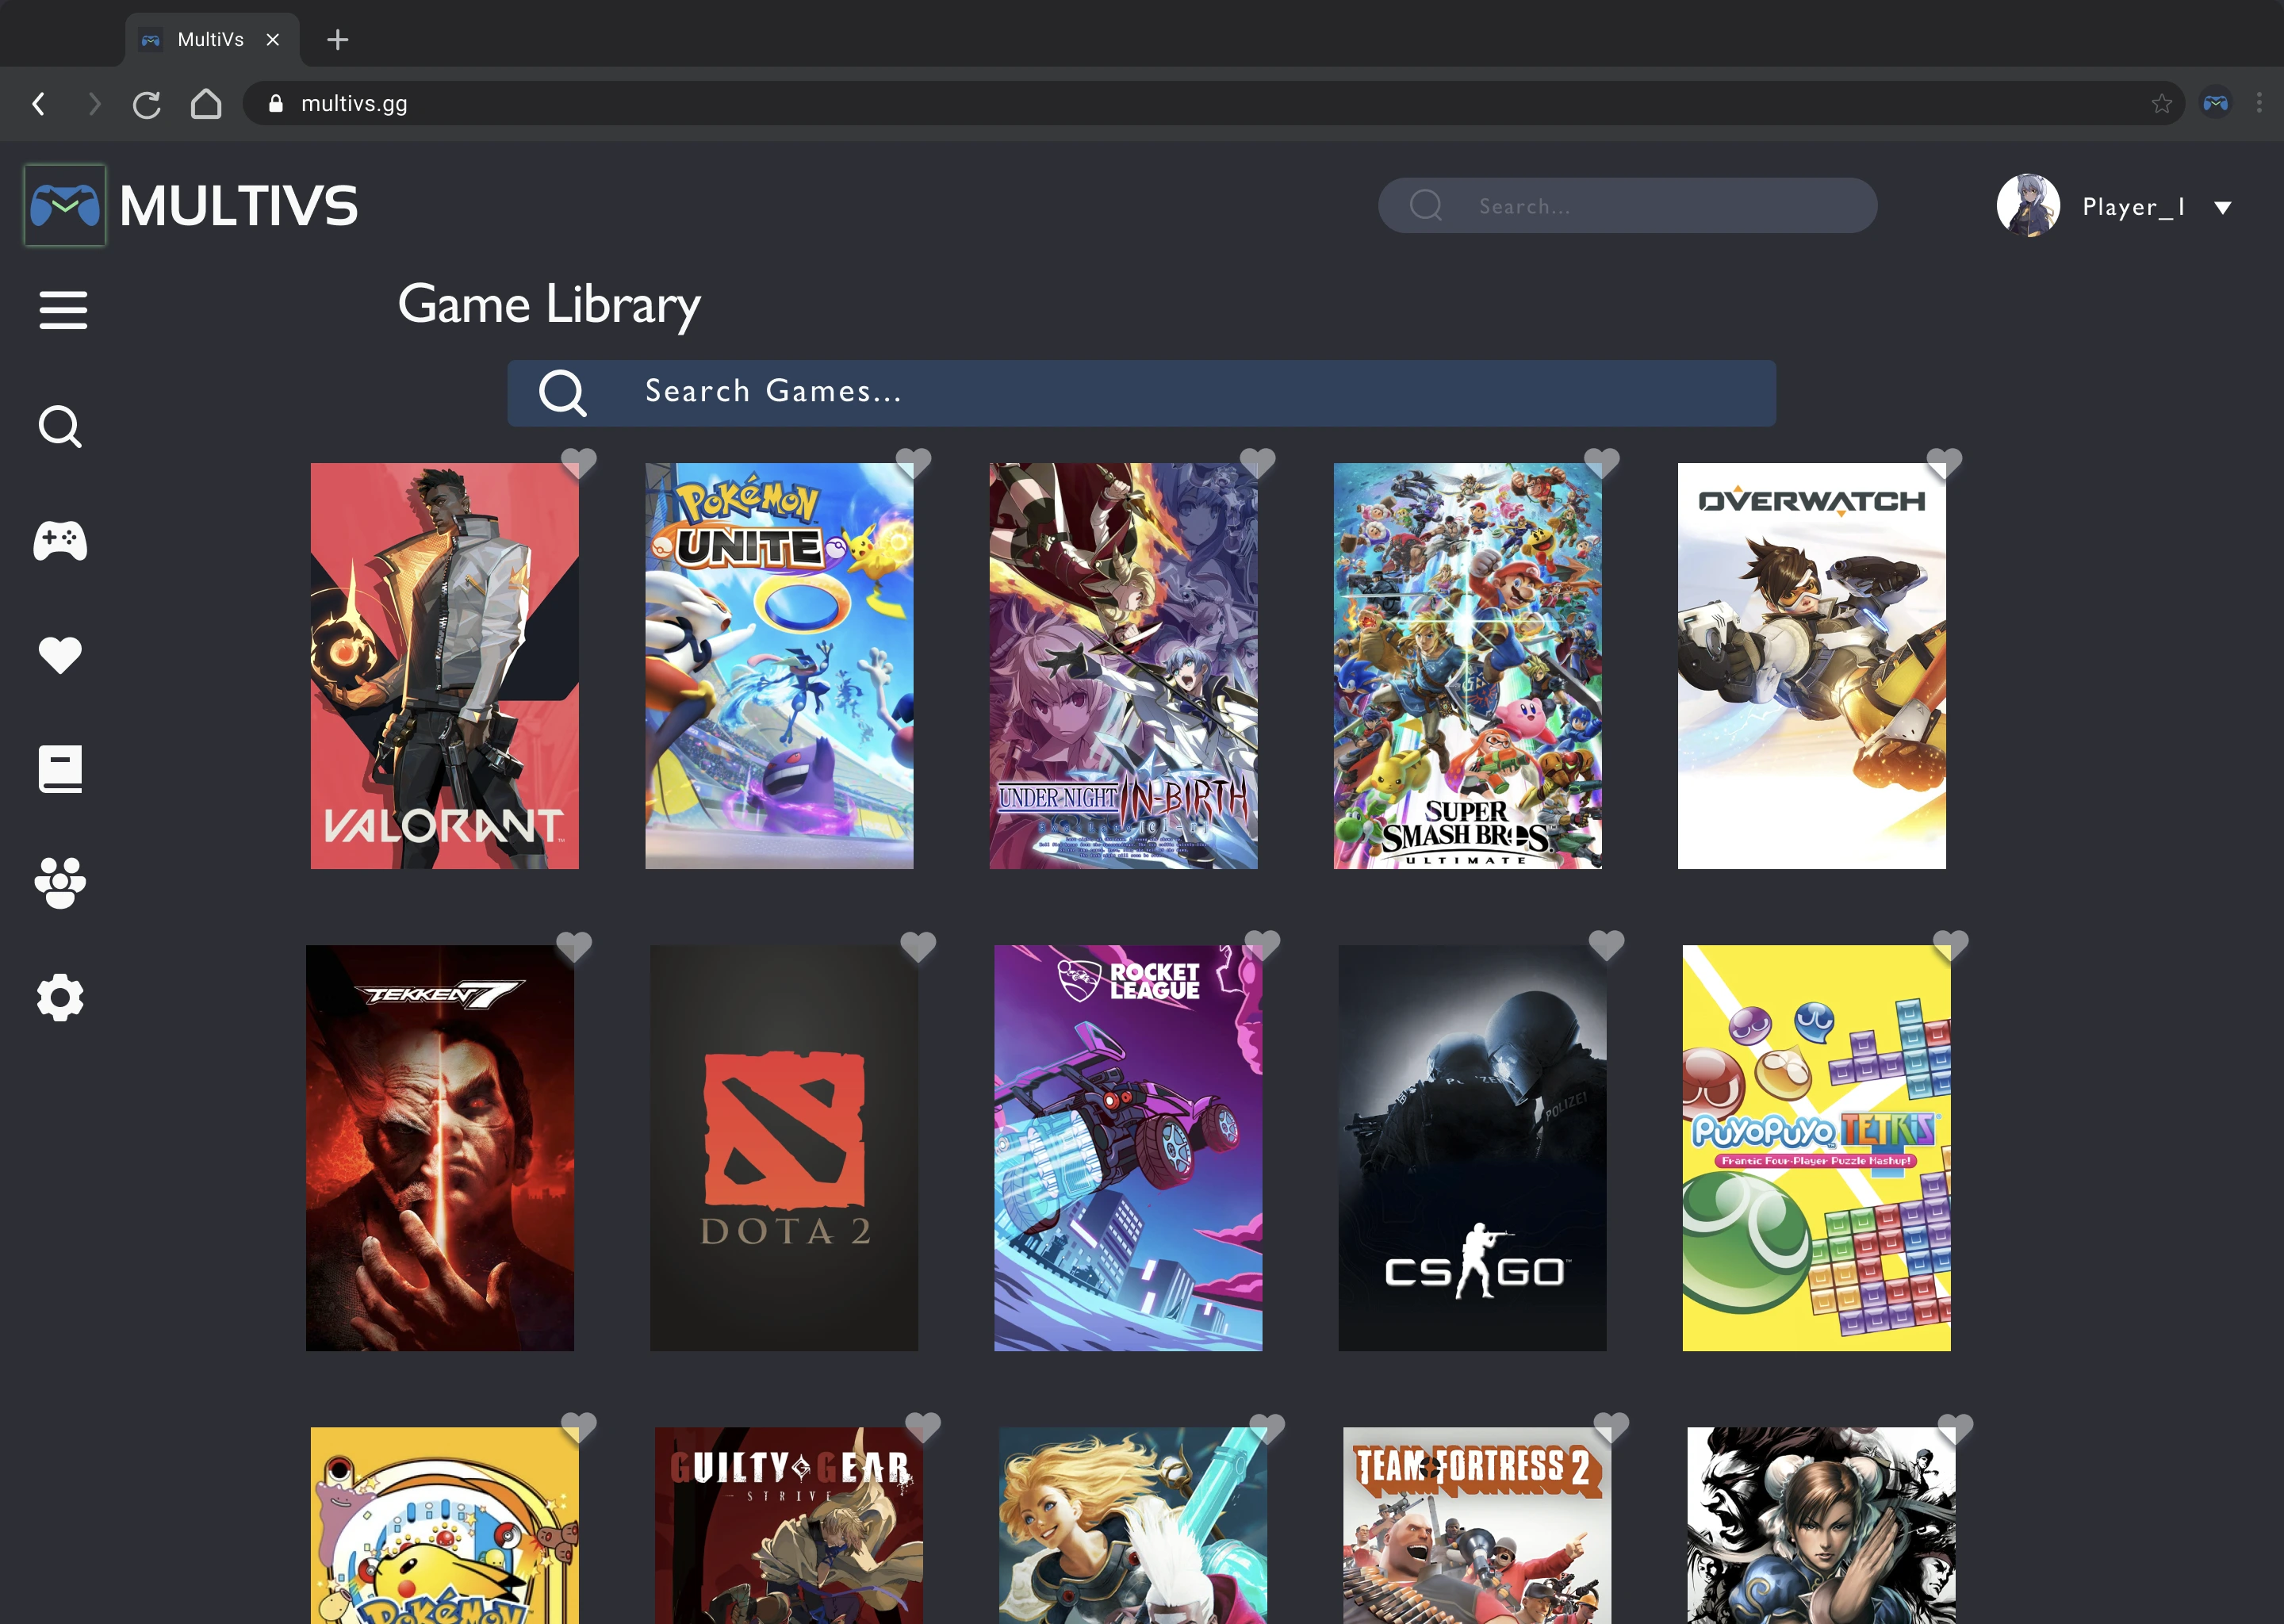Open a new browser tab
2284x1624 pixels.
point(338,40)
